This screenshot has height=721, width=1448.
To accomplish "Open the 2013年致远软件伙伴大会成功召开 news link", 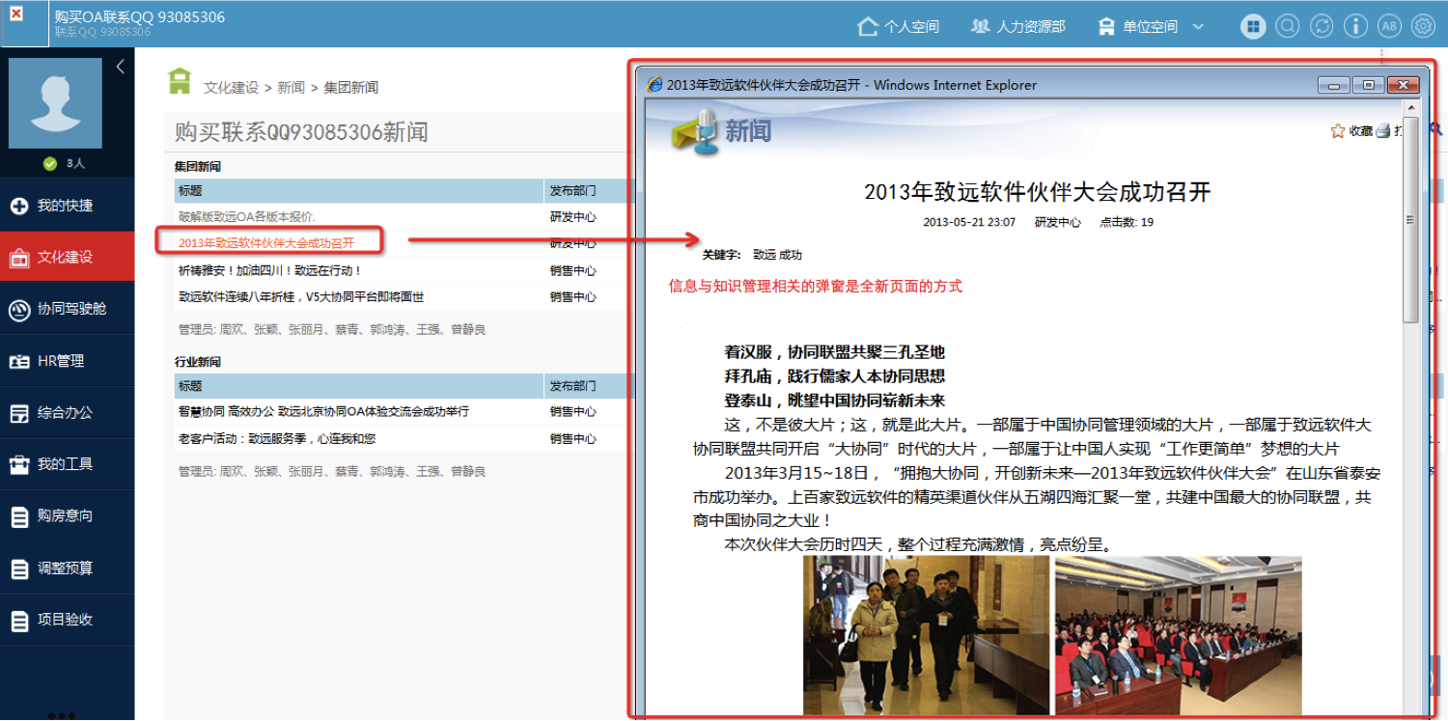I will click(x=266, y=243).
